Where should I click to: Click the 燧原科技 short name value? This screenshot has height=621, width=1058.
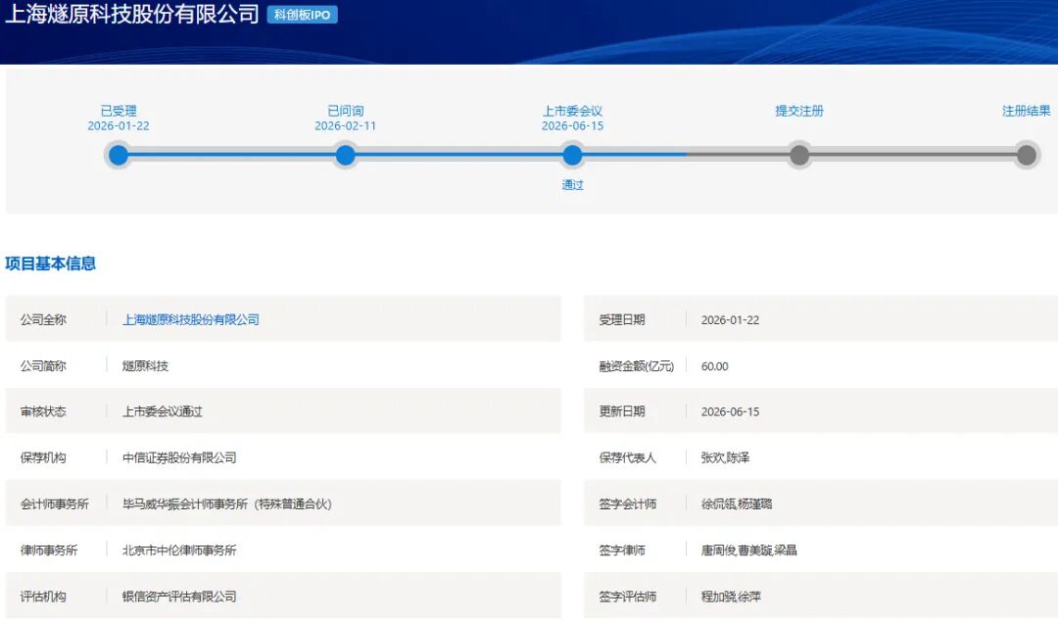tap(145, 366)
